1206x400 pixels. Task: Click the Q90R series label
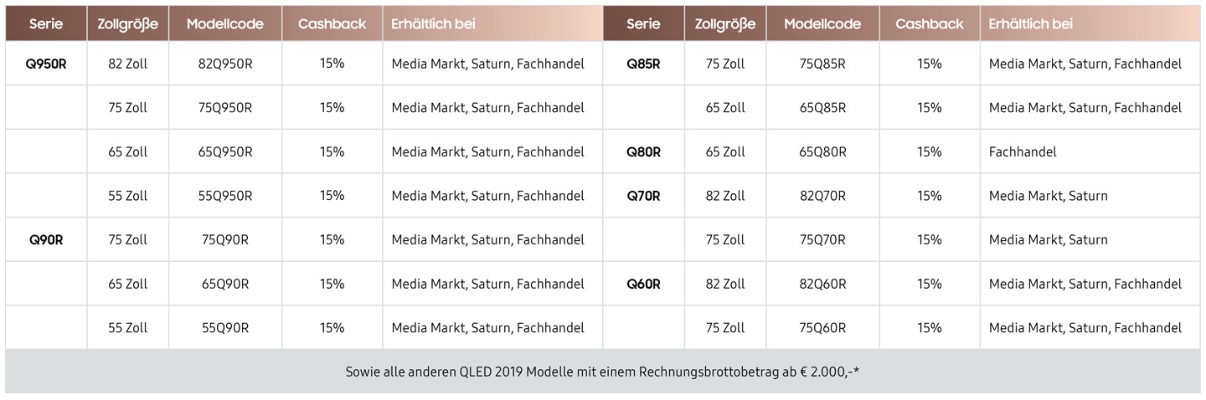(x=46, y=239)
